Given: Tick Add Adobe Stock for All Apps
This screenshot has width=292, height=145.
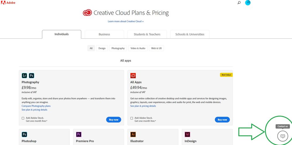Looking at the screenshot, I should (x=132, y=118).
